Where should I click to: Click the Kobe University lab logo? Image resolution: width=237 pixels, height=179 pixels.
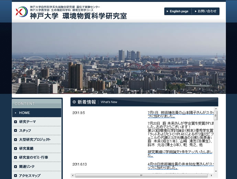pos(22,12)
